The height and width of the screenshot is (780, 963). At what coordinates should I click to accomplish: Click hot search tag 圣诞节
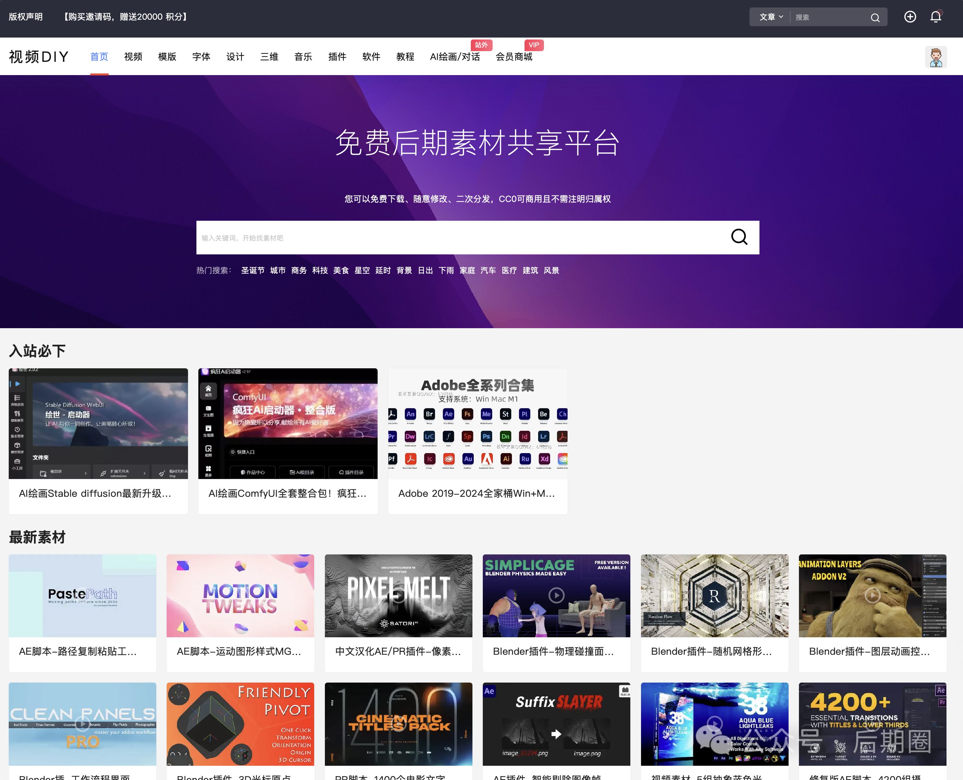pyautogui.click(x=252, y=271)
